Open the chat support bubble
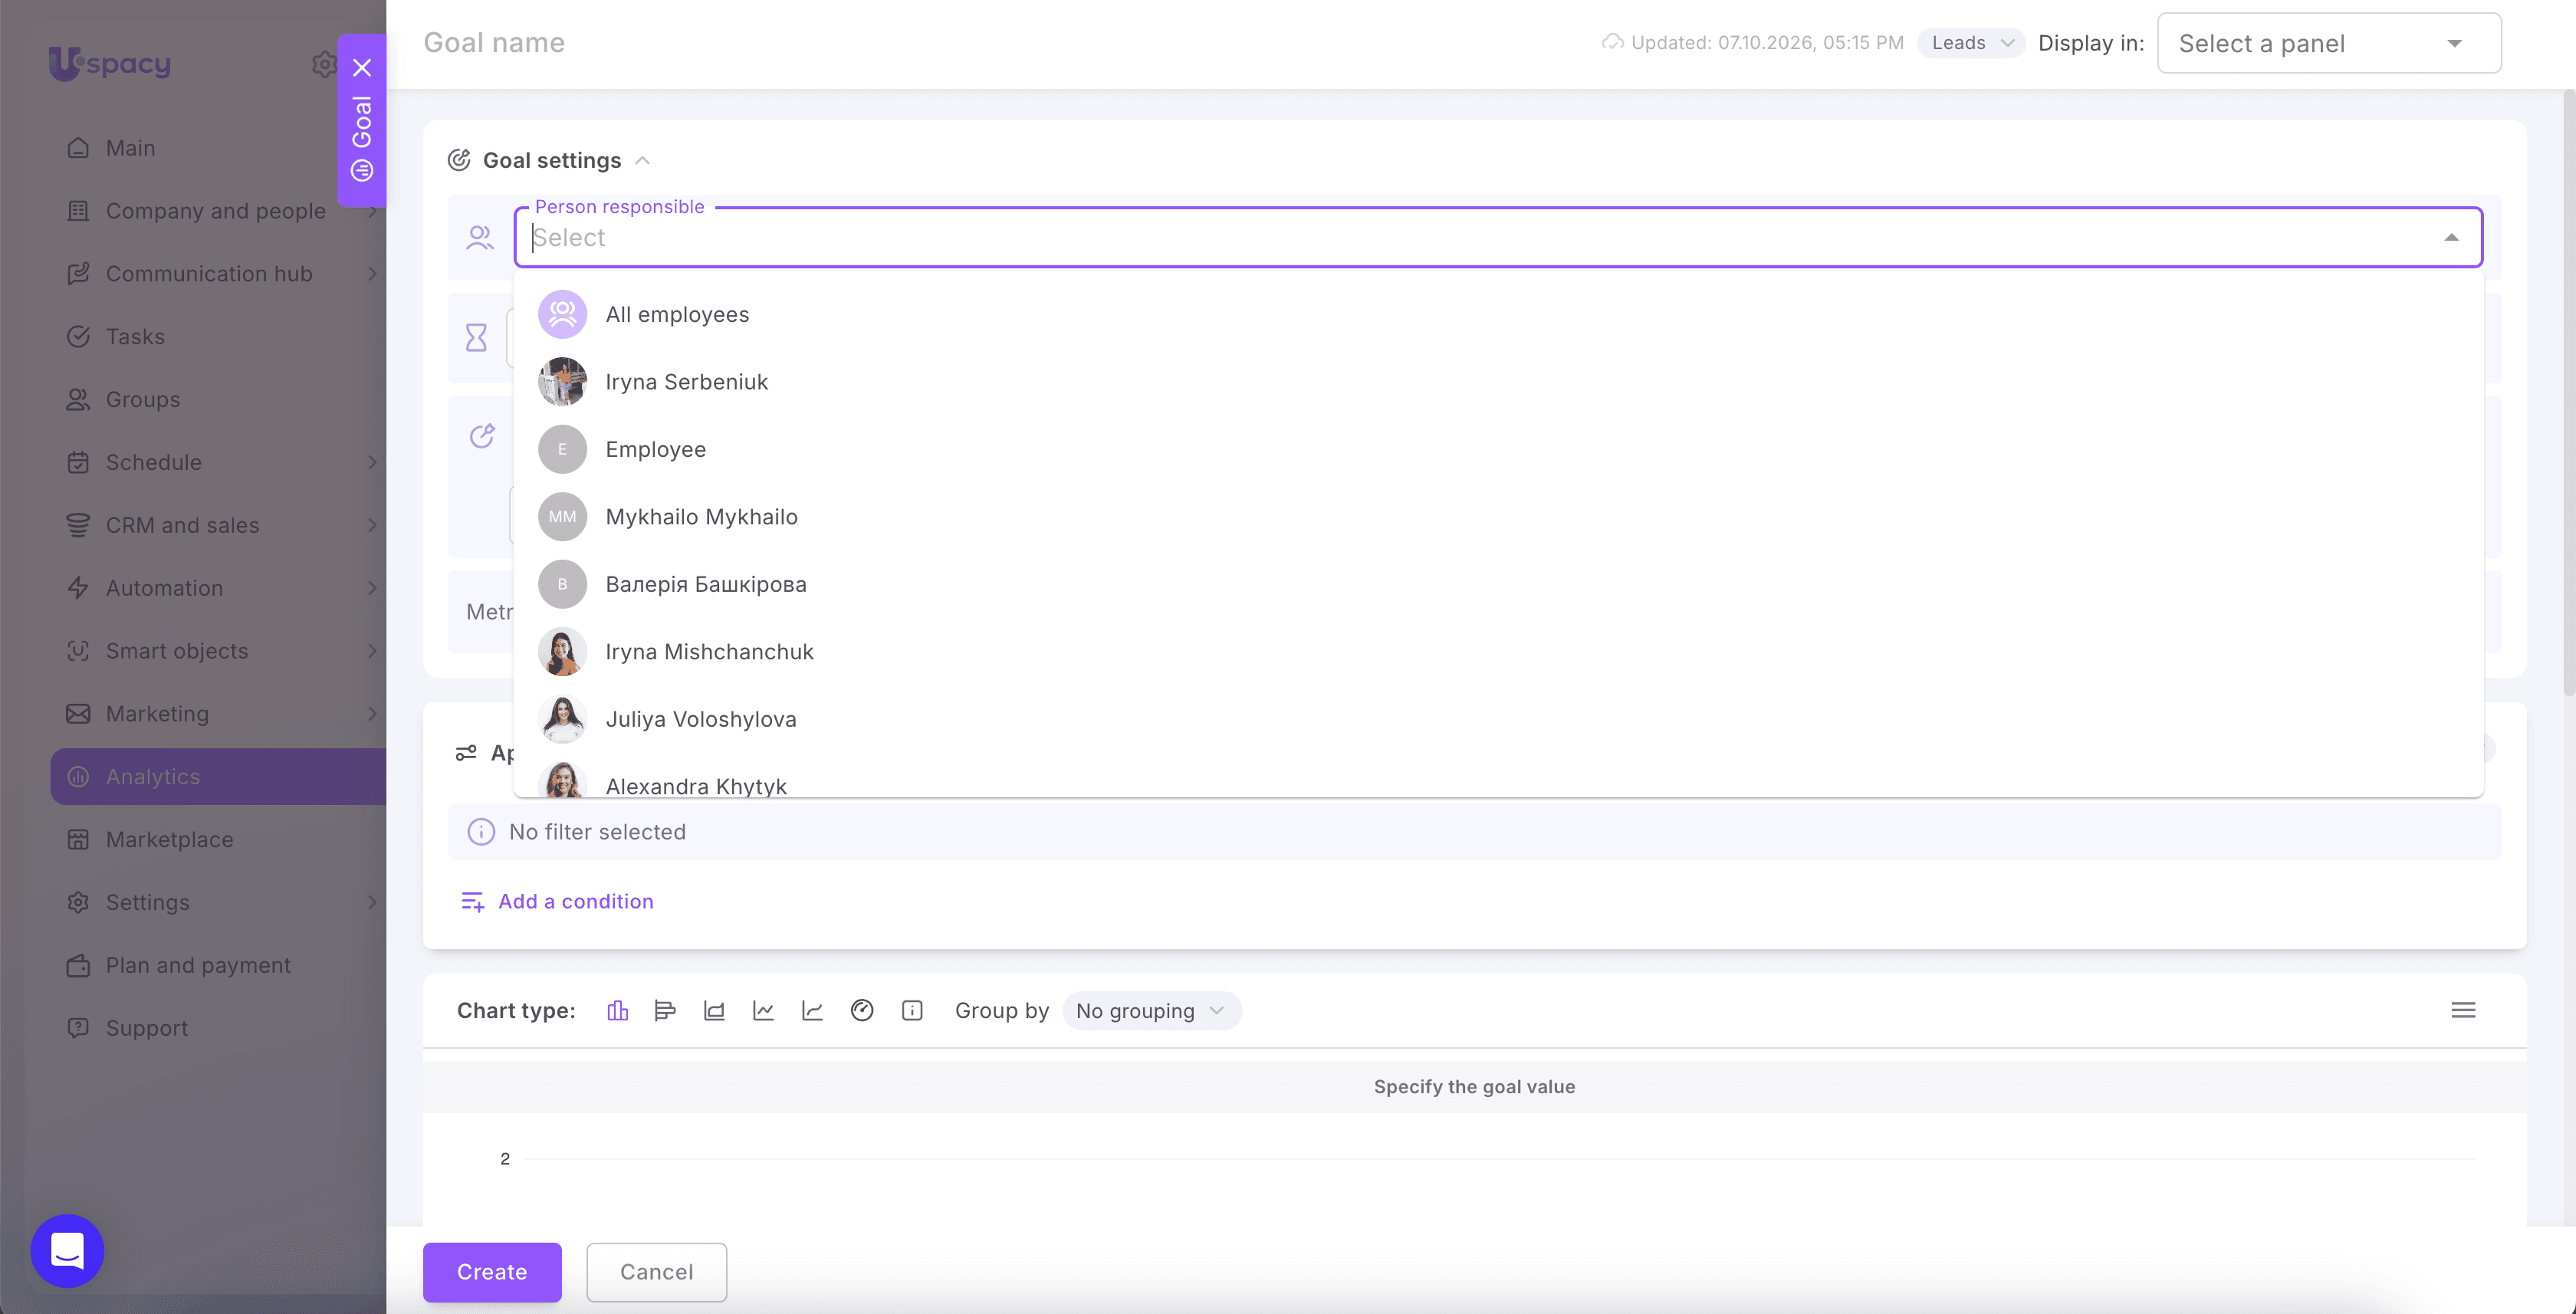Viewport: 2576px width, 1314px height. point(67,1250)
